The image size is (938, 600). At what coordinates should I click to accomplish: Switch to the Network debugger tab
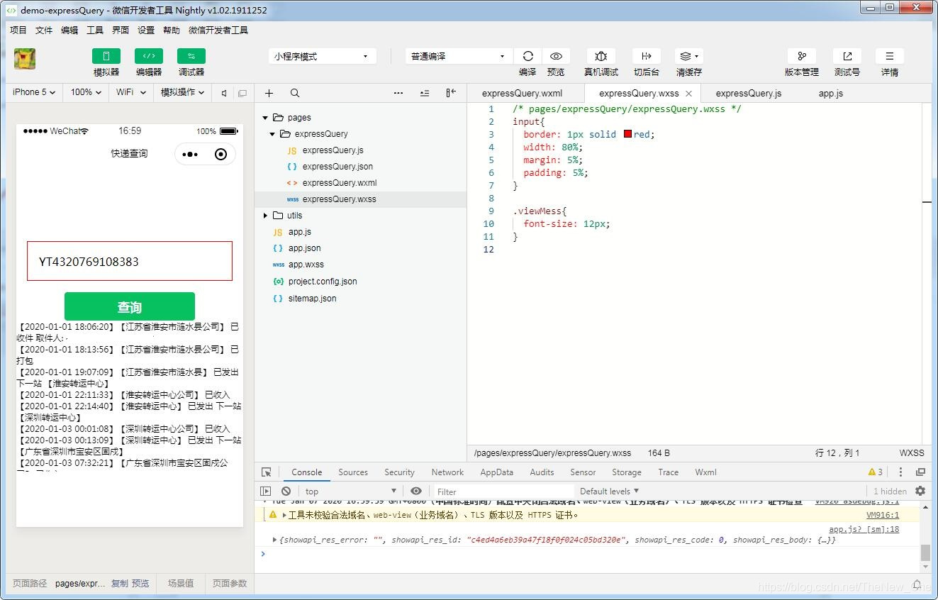[447, 472]
